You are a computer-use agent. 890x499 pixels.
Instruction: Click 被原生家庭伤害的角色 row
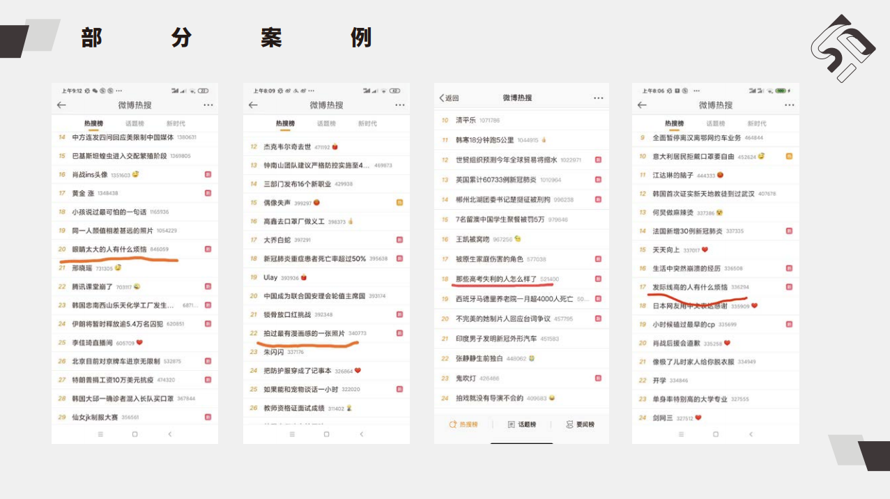click(521, 259)
